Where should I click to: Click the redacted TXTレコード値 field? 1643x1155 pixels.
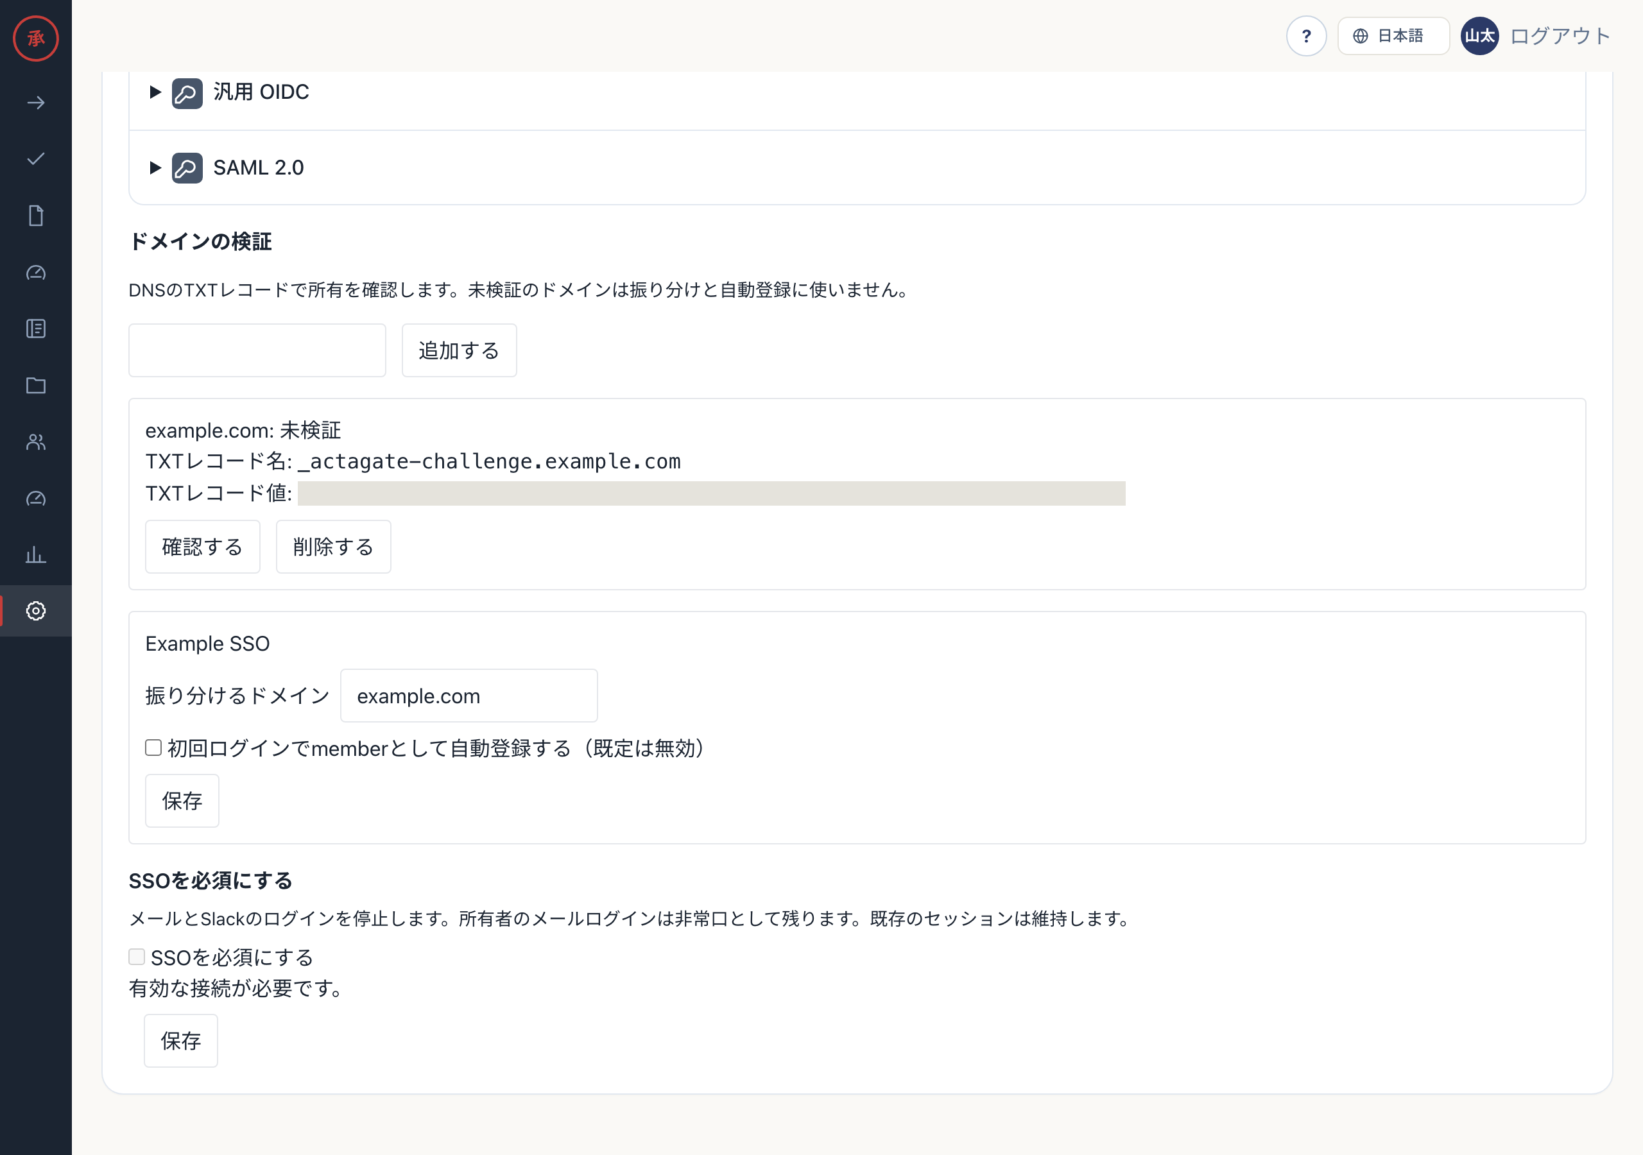click(x=711, y=493)
